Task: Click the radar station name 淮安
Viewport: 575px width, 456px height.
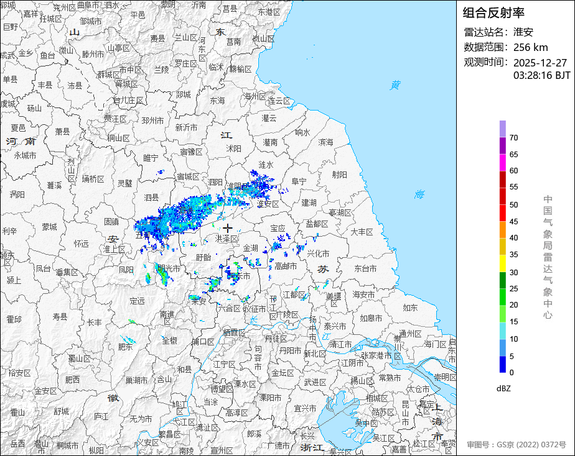Action: coord(523,32)
